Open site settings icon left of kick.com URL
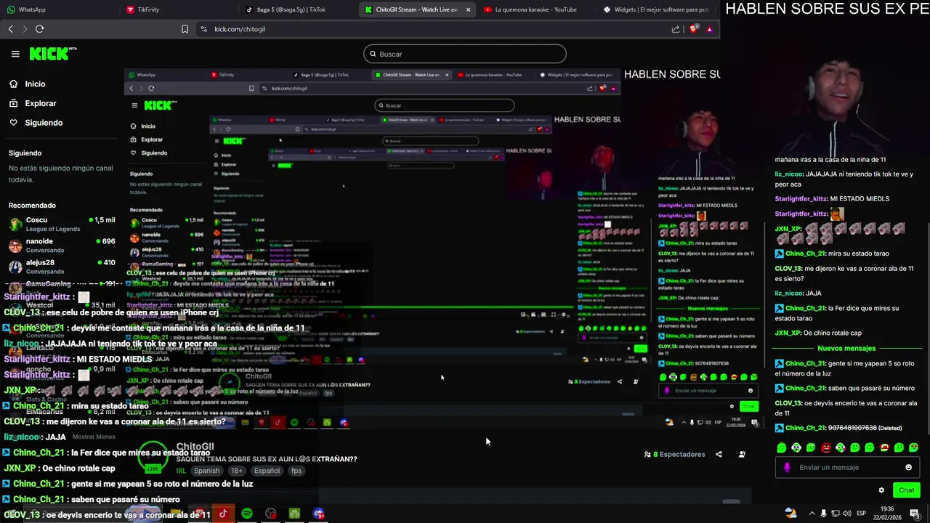 point(203,29)
